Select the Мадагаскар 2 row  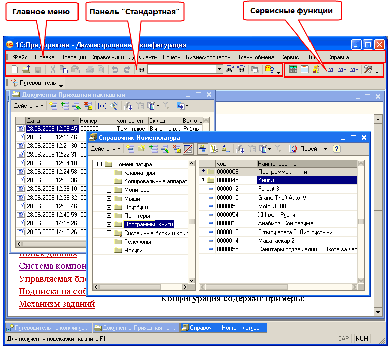click(278, 241)
